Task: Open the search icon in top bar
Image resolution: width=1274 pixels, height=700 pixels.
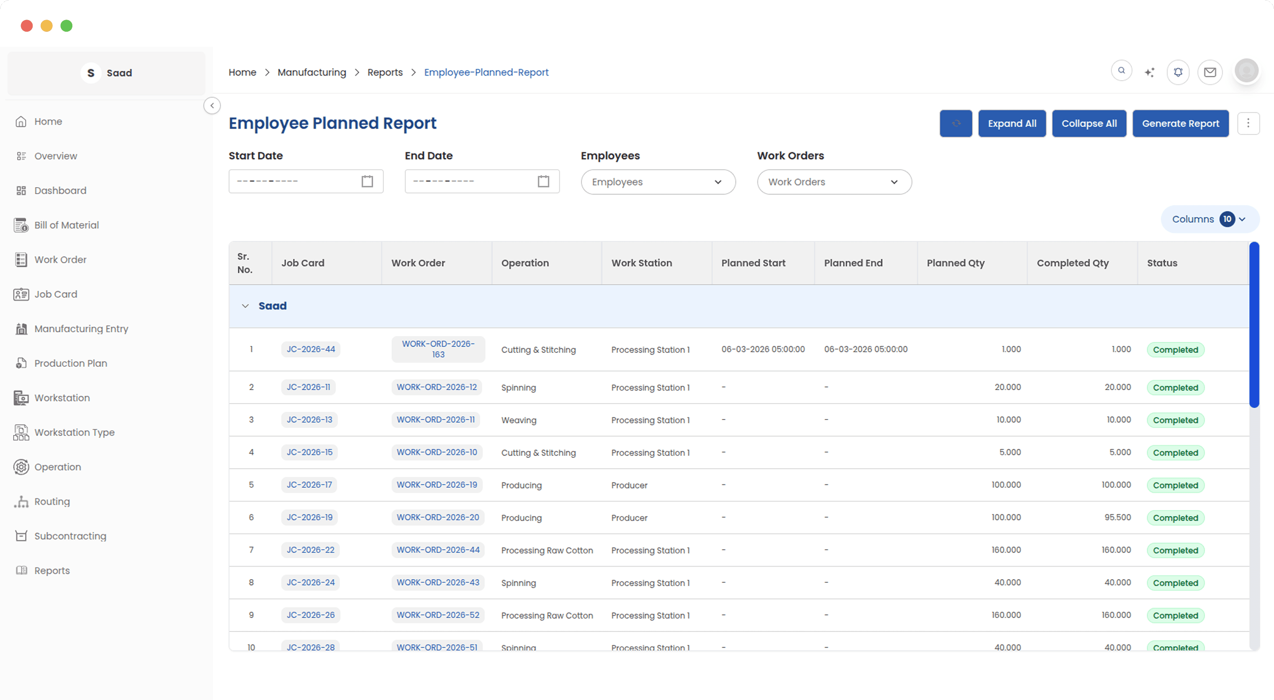Action: tap(1122, 70)
